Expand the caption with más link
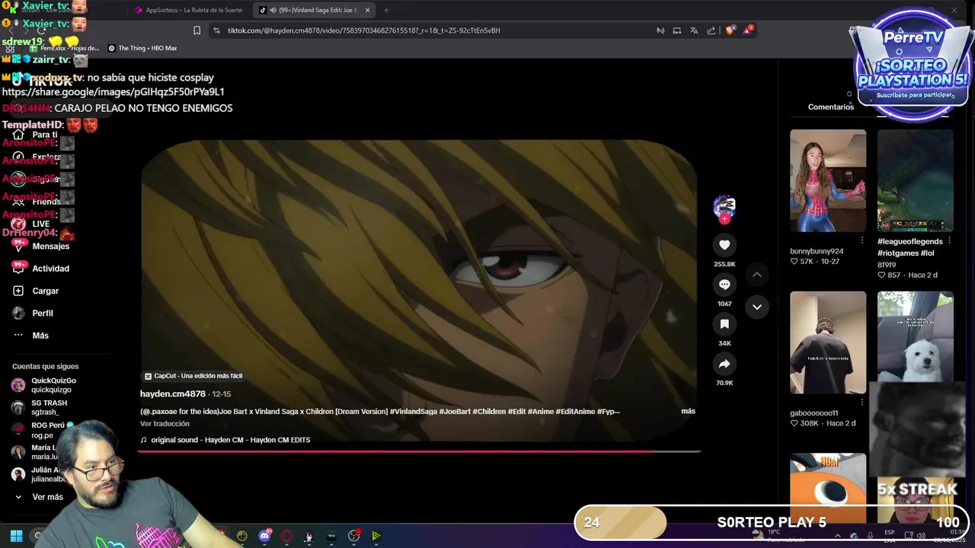The image size is (975, 548). (x=688, y=411)
